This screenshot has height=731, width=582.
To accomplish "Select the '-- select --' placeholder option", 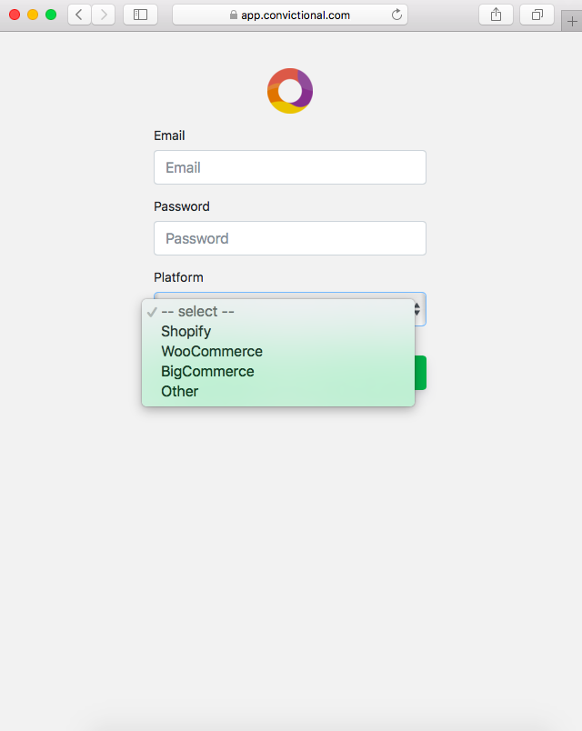I will coord(197,312).
